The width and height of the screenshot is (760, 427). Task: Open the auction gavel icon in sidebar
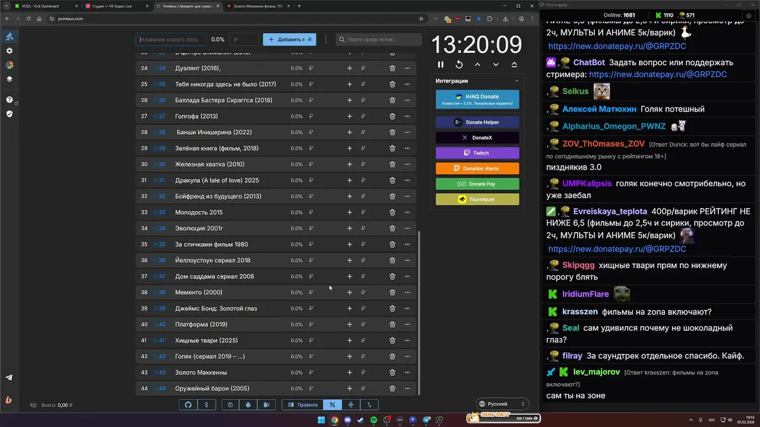9,37
